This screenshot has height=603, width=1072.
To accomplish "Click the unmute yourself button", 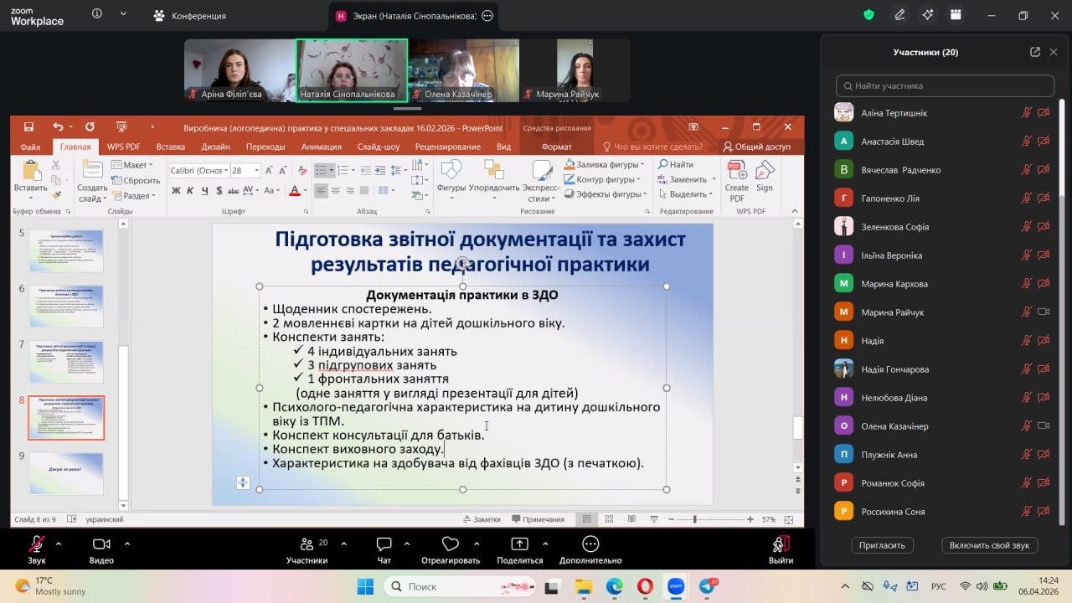I will [989, 545].
